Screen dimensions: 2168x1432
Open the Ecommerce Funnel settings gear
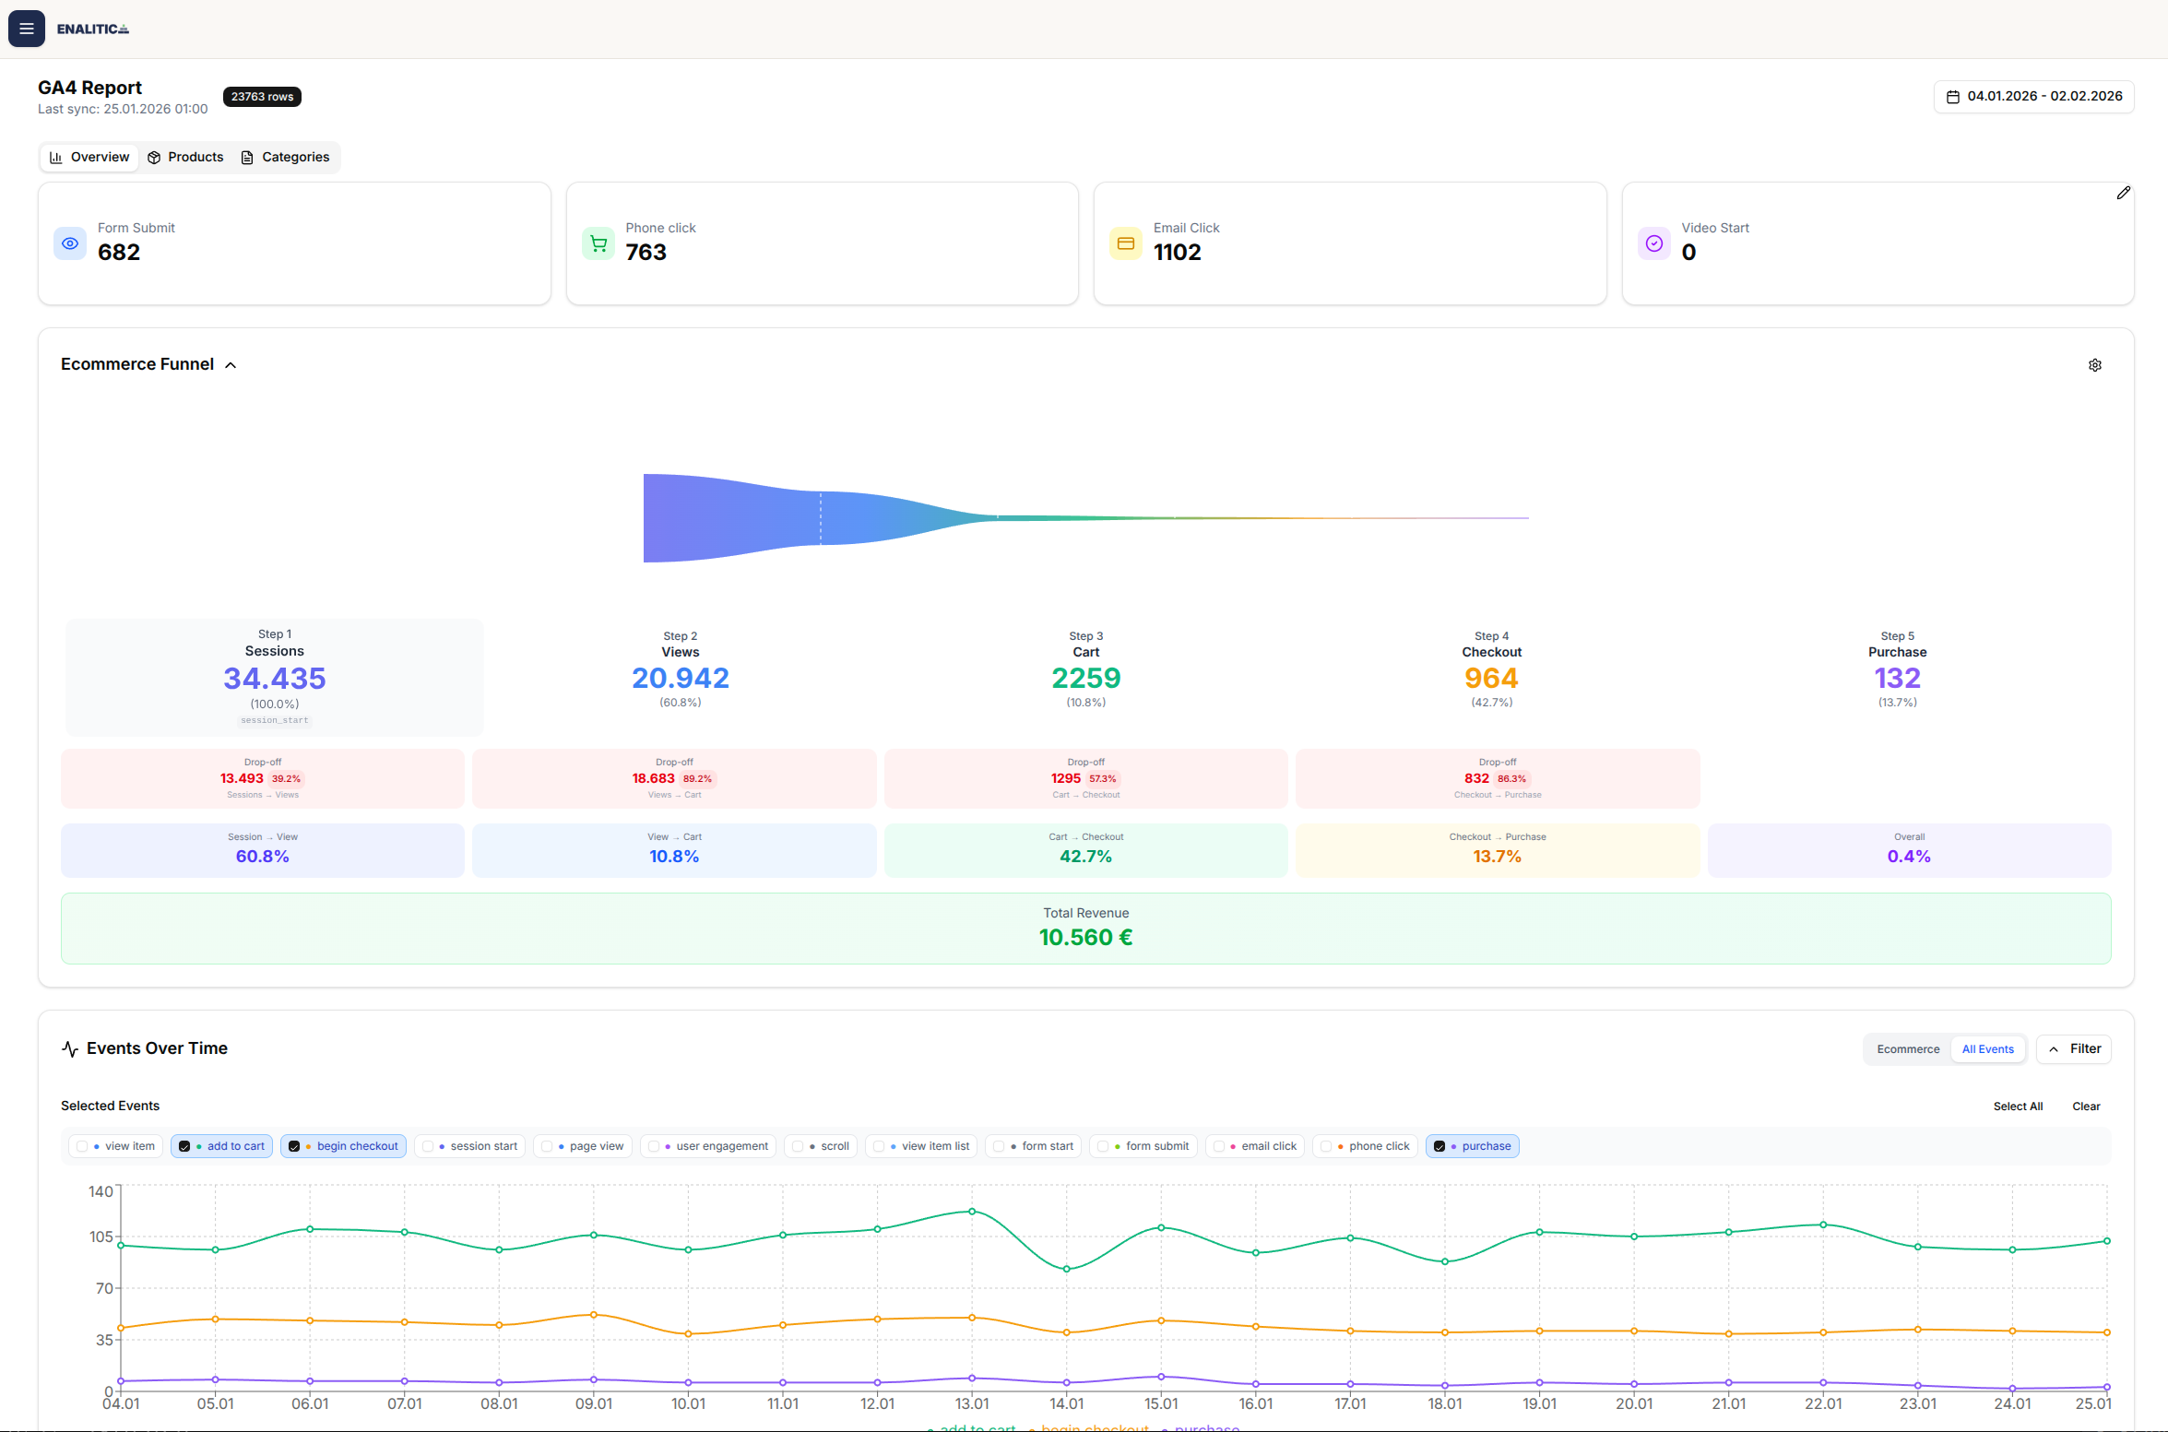(2094, 364)
